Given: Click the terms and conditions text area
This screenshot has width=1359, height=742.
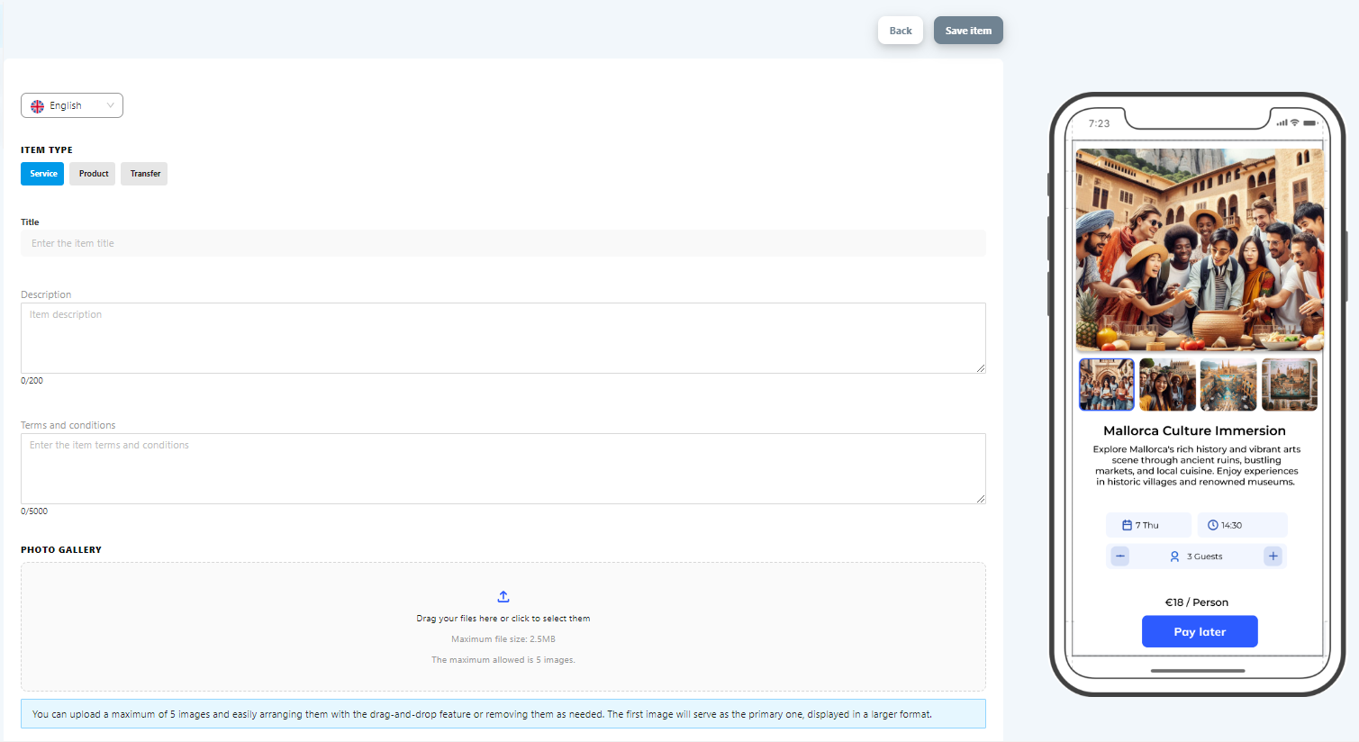Looking at the screenshot, I should (503, 468).
